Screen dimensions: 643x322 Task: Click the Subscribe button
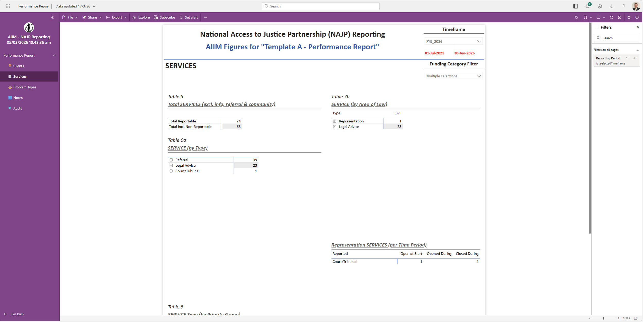tap(164, 17)
